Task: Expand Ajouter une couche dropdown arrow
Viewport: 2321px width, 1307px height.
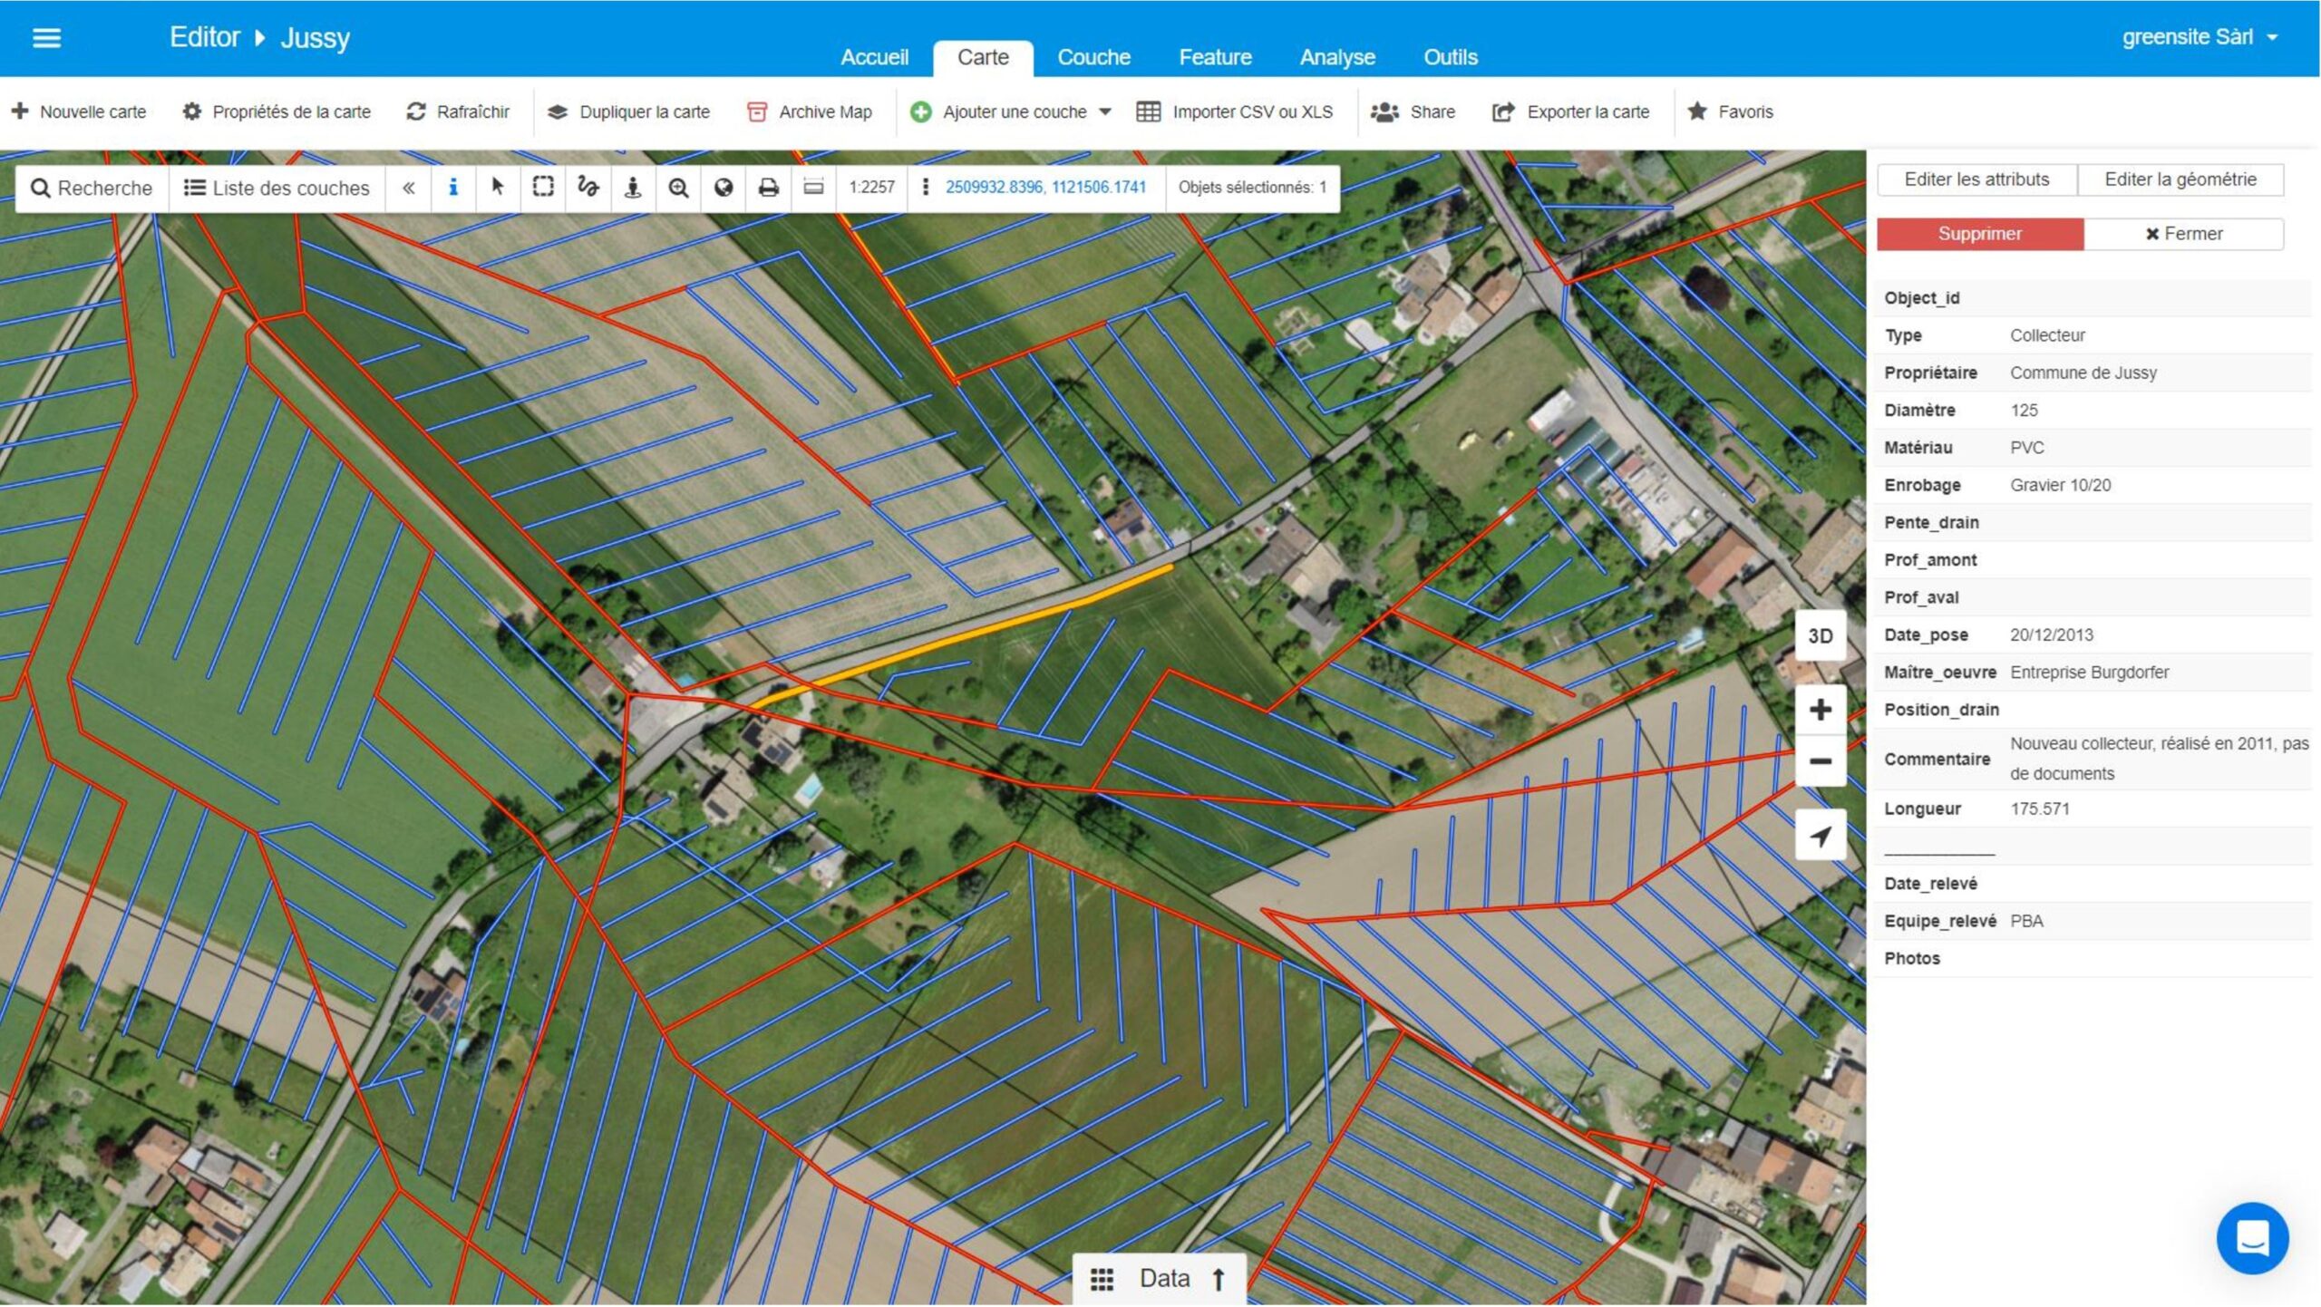Action: tap(1105, 112)
